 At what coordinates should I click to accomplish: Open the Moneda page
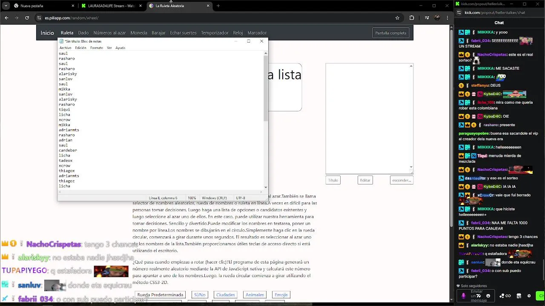(139, 33)
